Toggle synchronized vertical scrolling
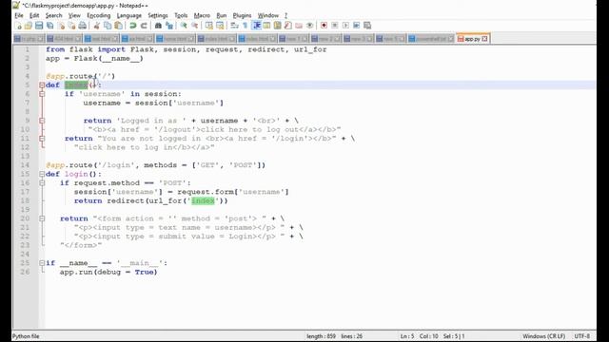This screenshot has width=609, height=342. click(209, 26)
